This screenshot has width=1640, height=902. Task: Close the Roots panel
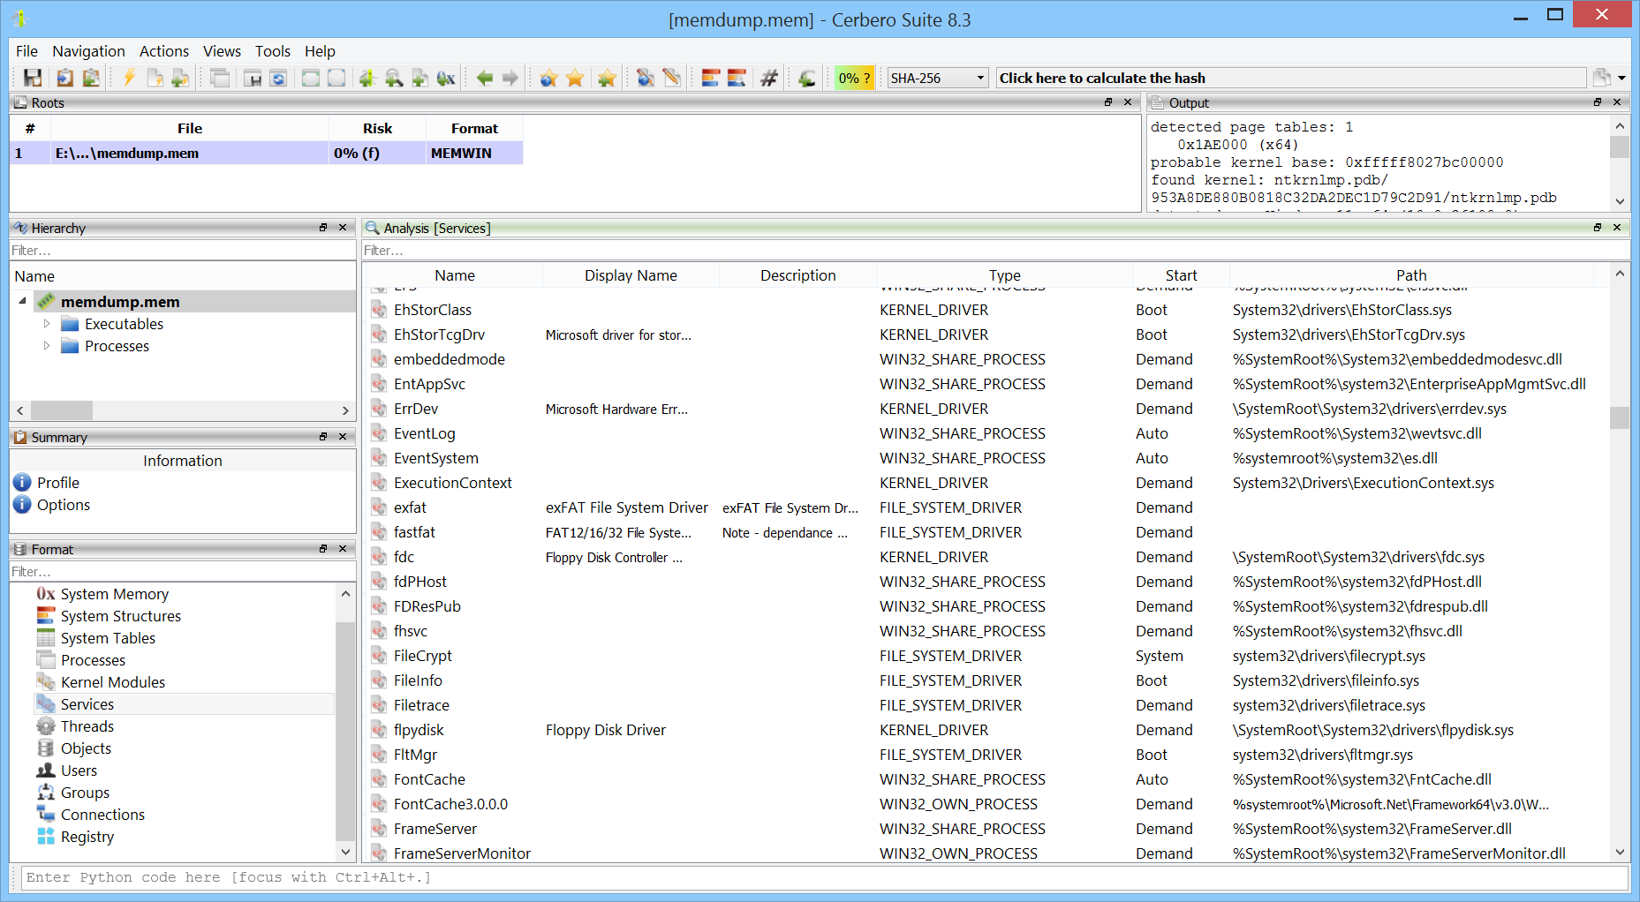[x=1128, y=102]
